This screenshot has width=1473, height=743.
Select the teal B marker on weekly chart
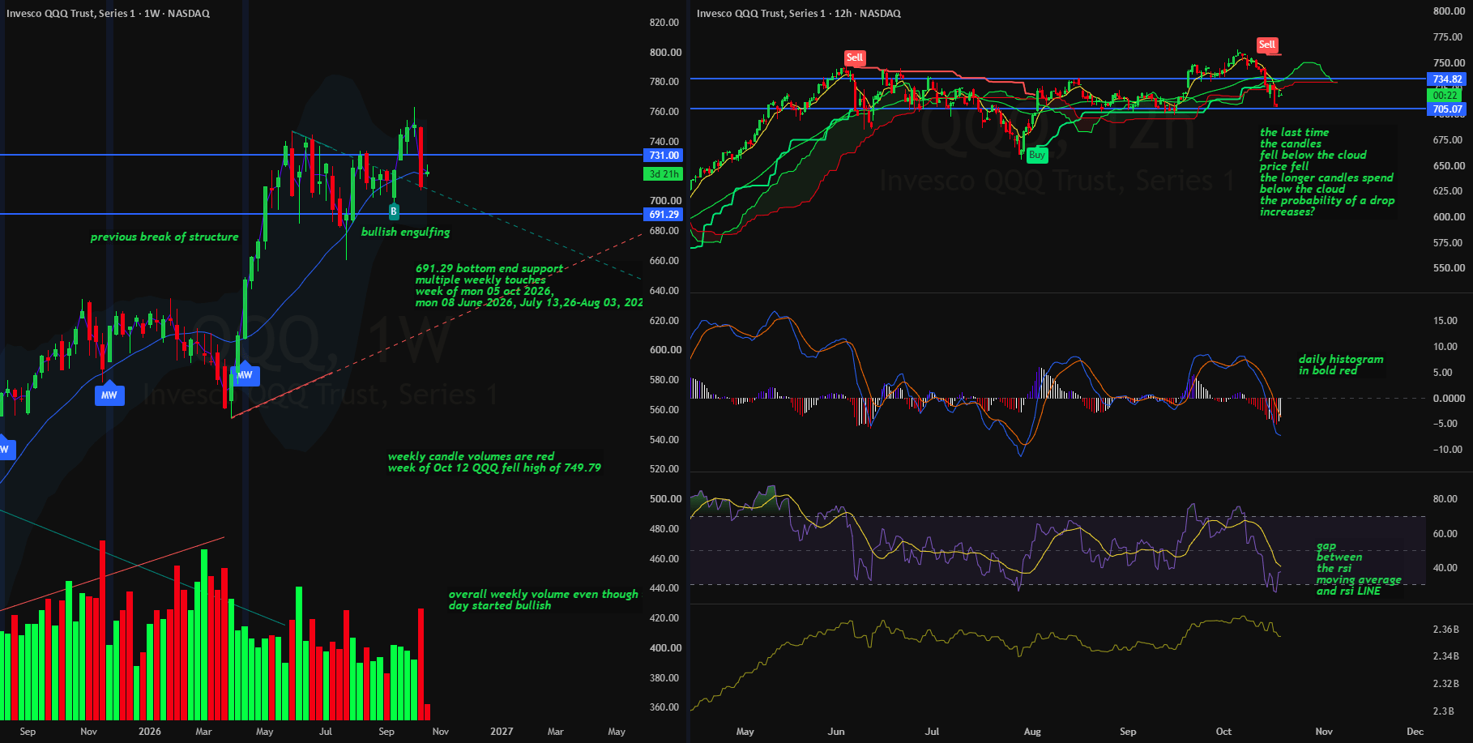(x=394, y=211)
